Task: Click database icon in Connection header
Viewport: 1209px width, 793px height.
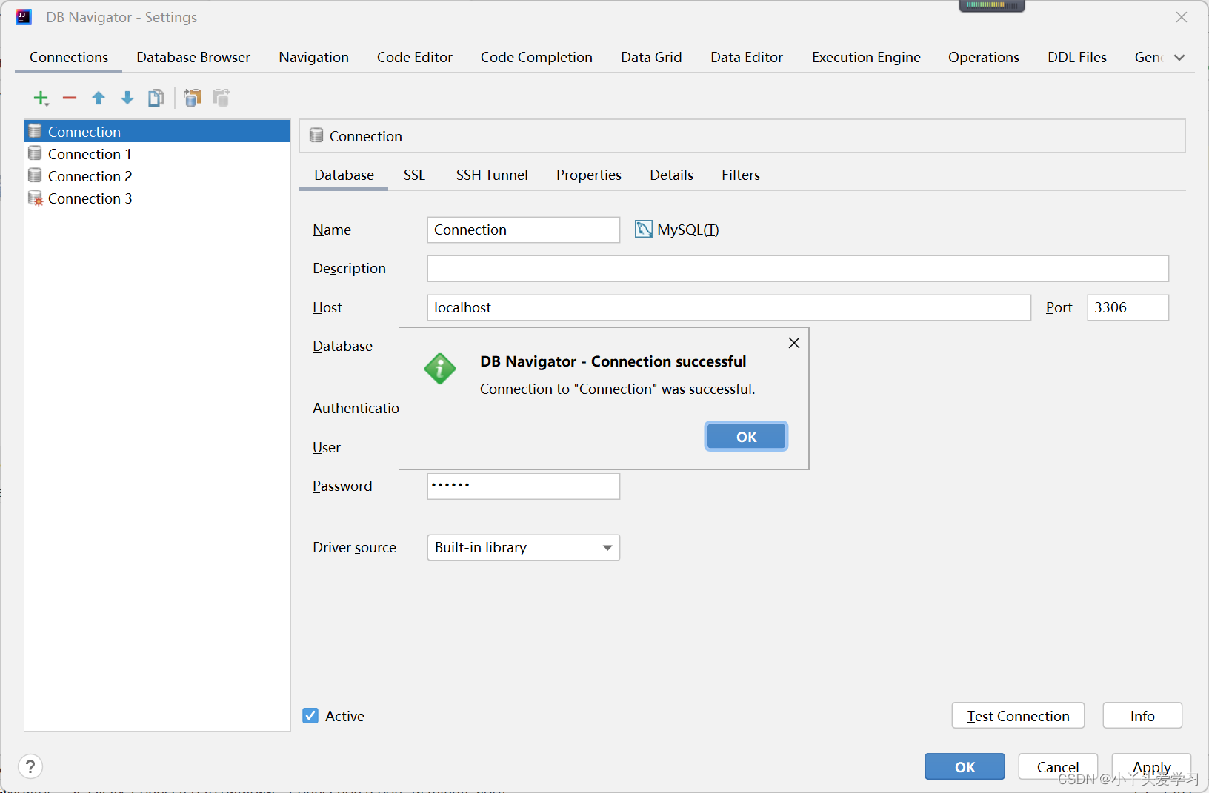Action: coord(316,135)
